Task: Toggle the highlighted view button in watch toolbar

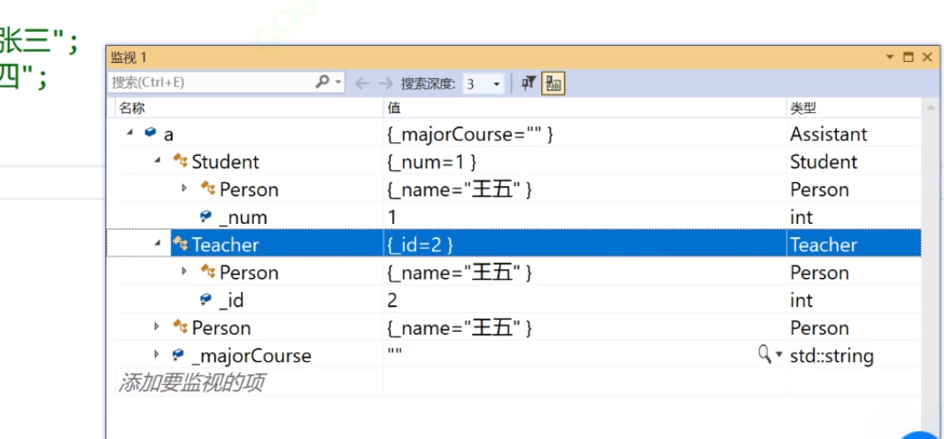Action: [x=553, y=83]
